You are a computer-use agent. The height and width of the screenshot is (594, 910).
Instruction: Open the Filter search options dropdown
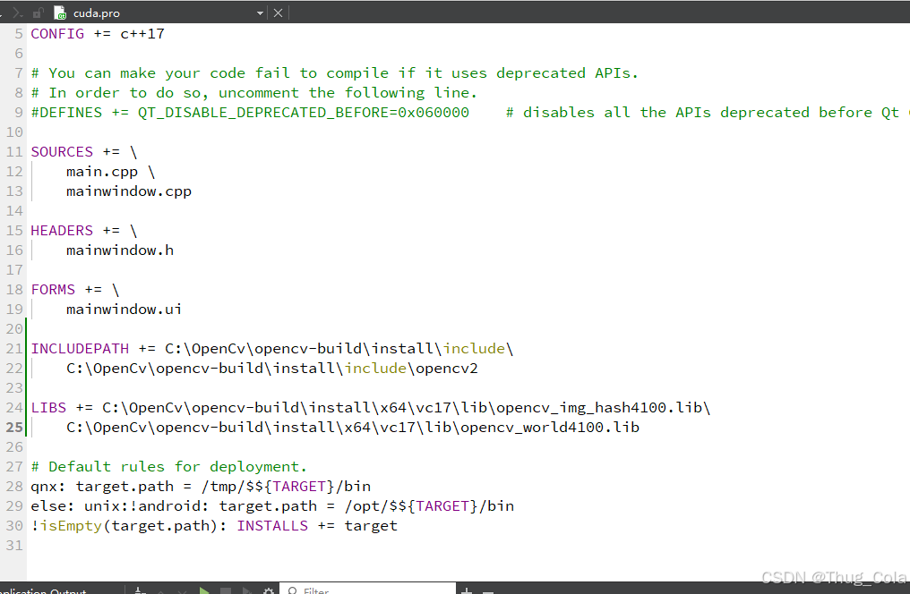(x=296, y=590)
